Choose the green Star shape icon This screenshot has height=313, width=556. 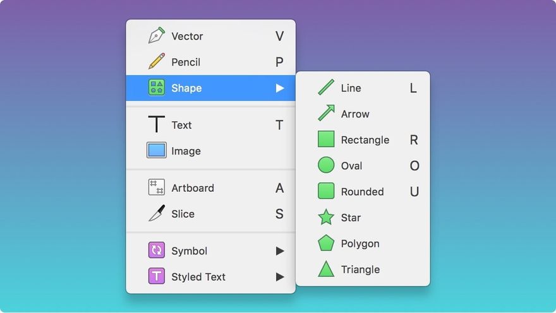pyautogui.click(x=326, y=217)
